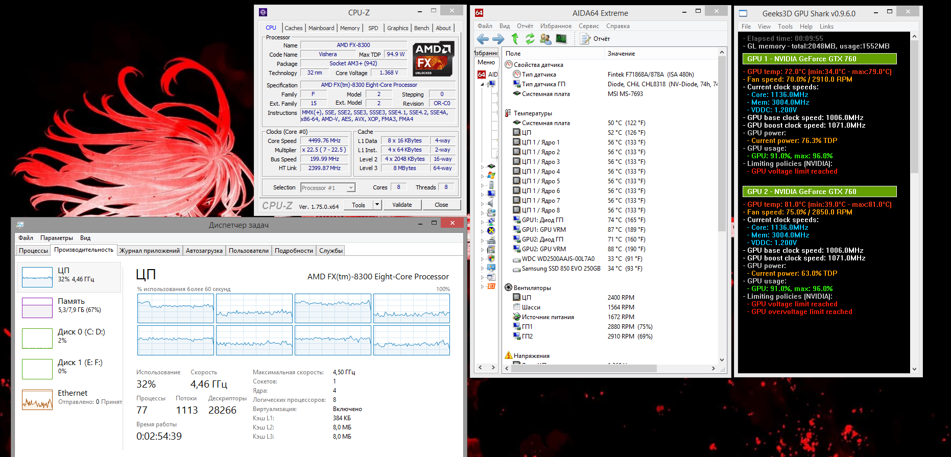The image size is (951, 457).
Task: Click the GPU 1 - NVIDIA GeForce GTX 760 header
Action: pos(819,59)
